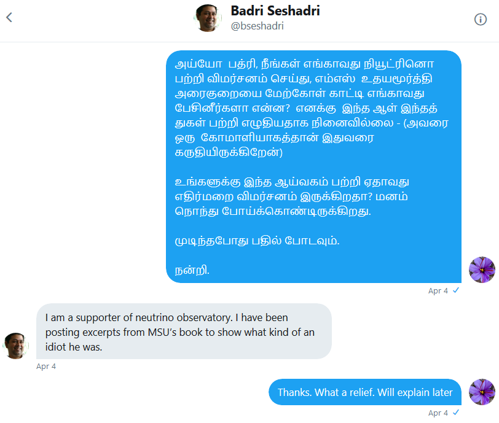Click the purple flower avatar beside the Thanks message

pos(482,392)
